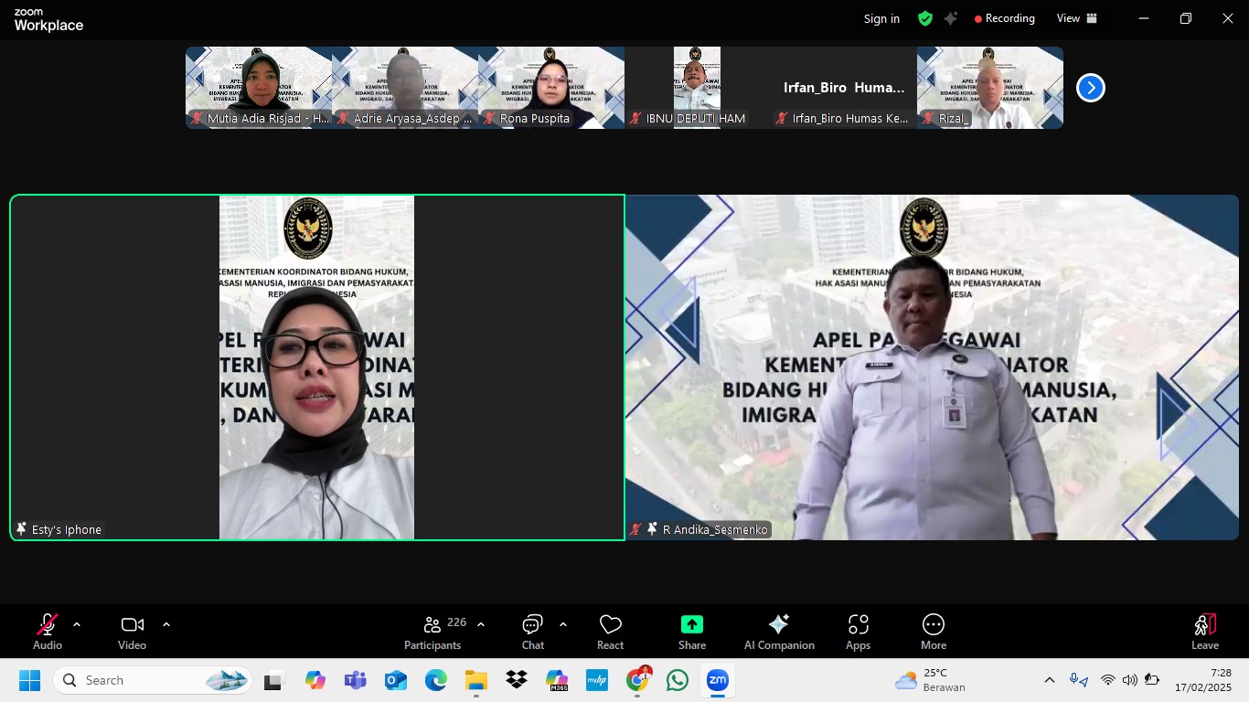Expand the Chat options arrow
Screen dimensions: 1249x702
click(x=563, y=625)
